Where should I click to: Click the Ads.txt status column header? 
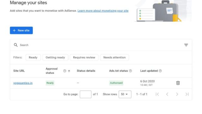(x=119, y=71)
